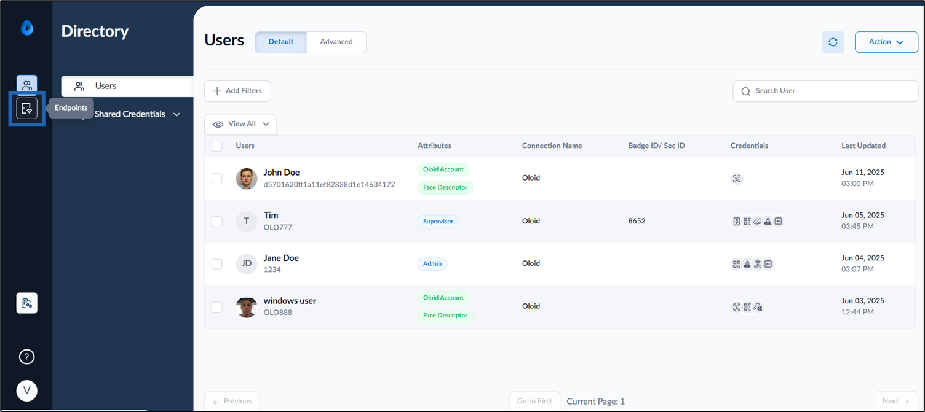Click the Directory people icon in the left rail
Screen dimensions: 925x412
coord(26,85)
